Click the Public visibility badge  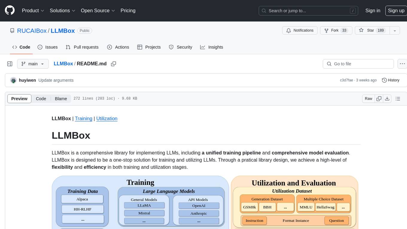85,31
